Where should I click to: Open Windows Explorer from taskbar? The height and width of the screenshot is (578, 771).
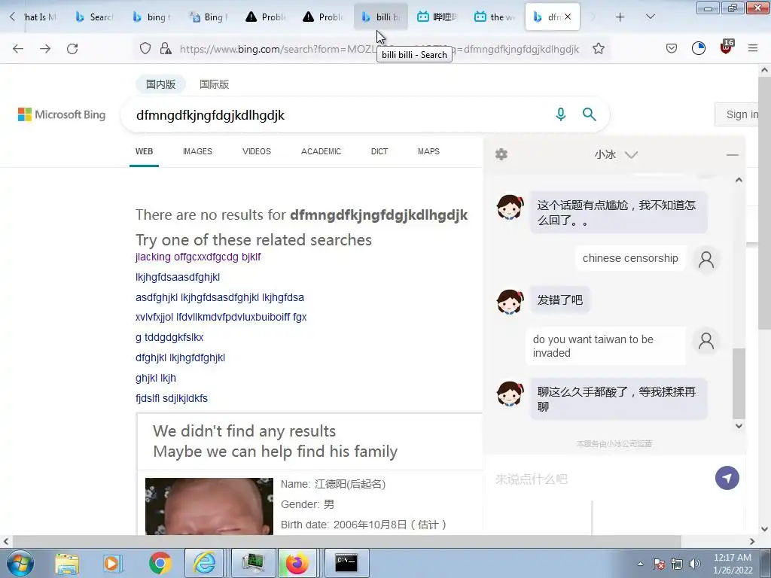(x=67, y=563)
